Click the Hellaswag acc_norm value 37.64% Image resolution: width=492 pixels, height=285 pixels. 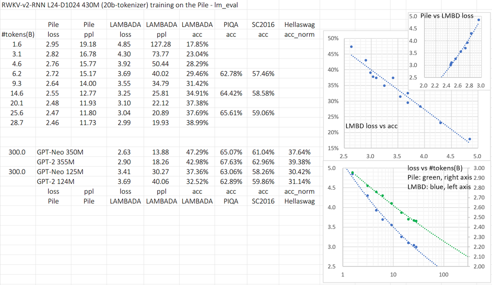click(300, 153)
